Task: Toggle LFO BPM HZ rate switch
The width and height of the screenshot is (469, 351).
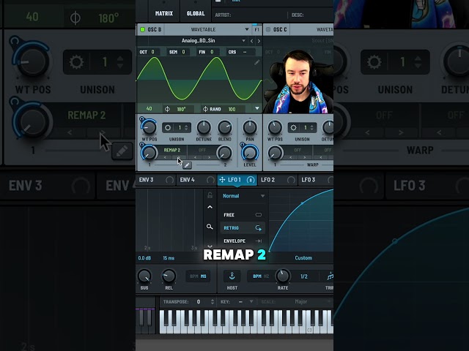Action: [261, 276]
